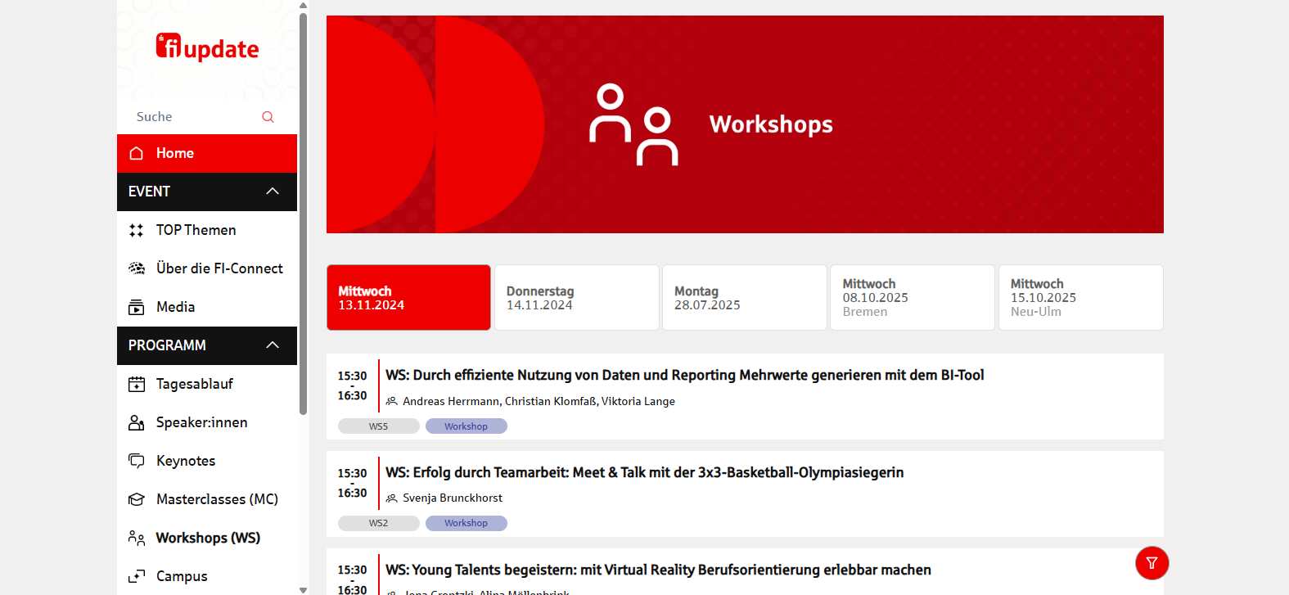Select the Donnerstag 14.11.2024 tab
This screenshot has height=595, width=1289.
(576, 298)
